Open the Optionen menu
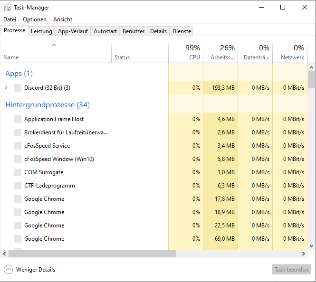The width and height of the screenshot is (316, 282). (x=35, y=19)
